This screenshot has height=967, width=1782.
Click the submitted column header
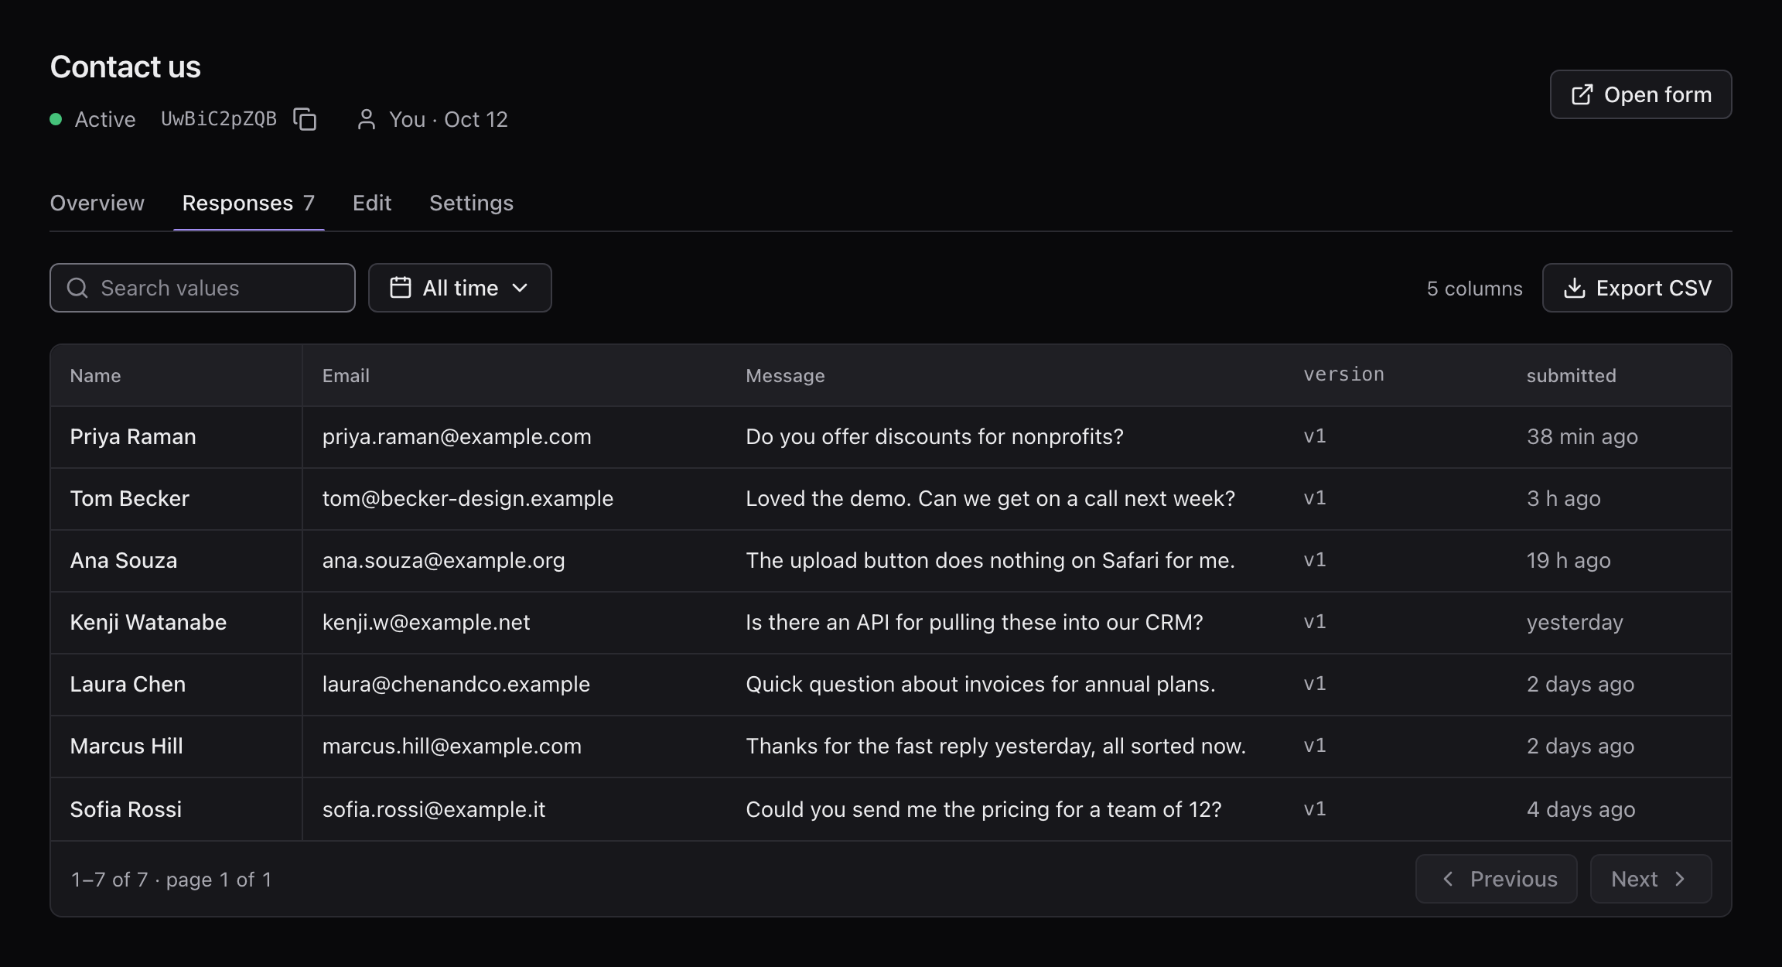point(1571,376)
